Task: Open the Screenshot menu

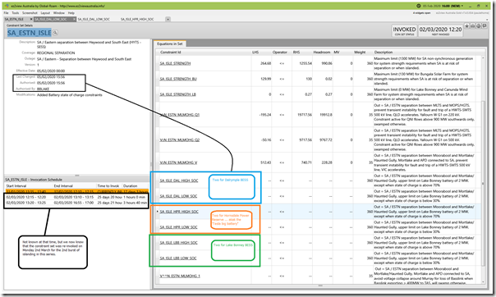Action: [30, 13]
